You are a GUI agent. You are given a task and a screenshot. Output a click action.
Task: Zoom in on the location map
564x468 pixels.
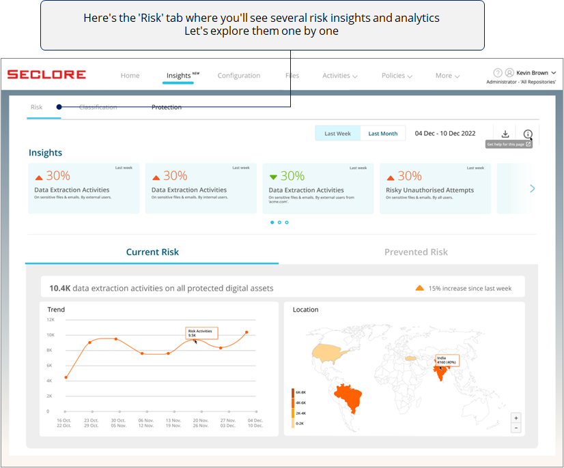(516, 418)
